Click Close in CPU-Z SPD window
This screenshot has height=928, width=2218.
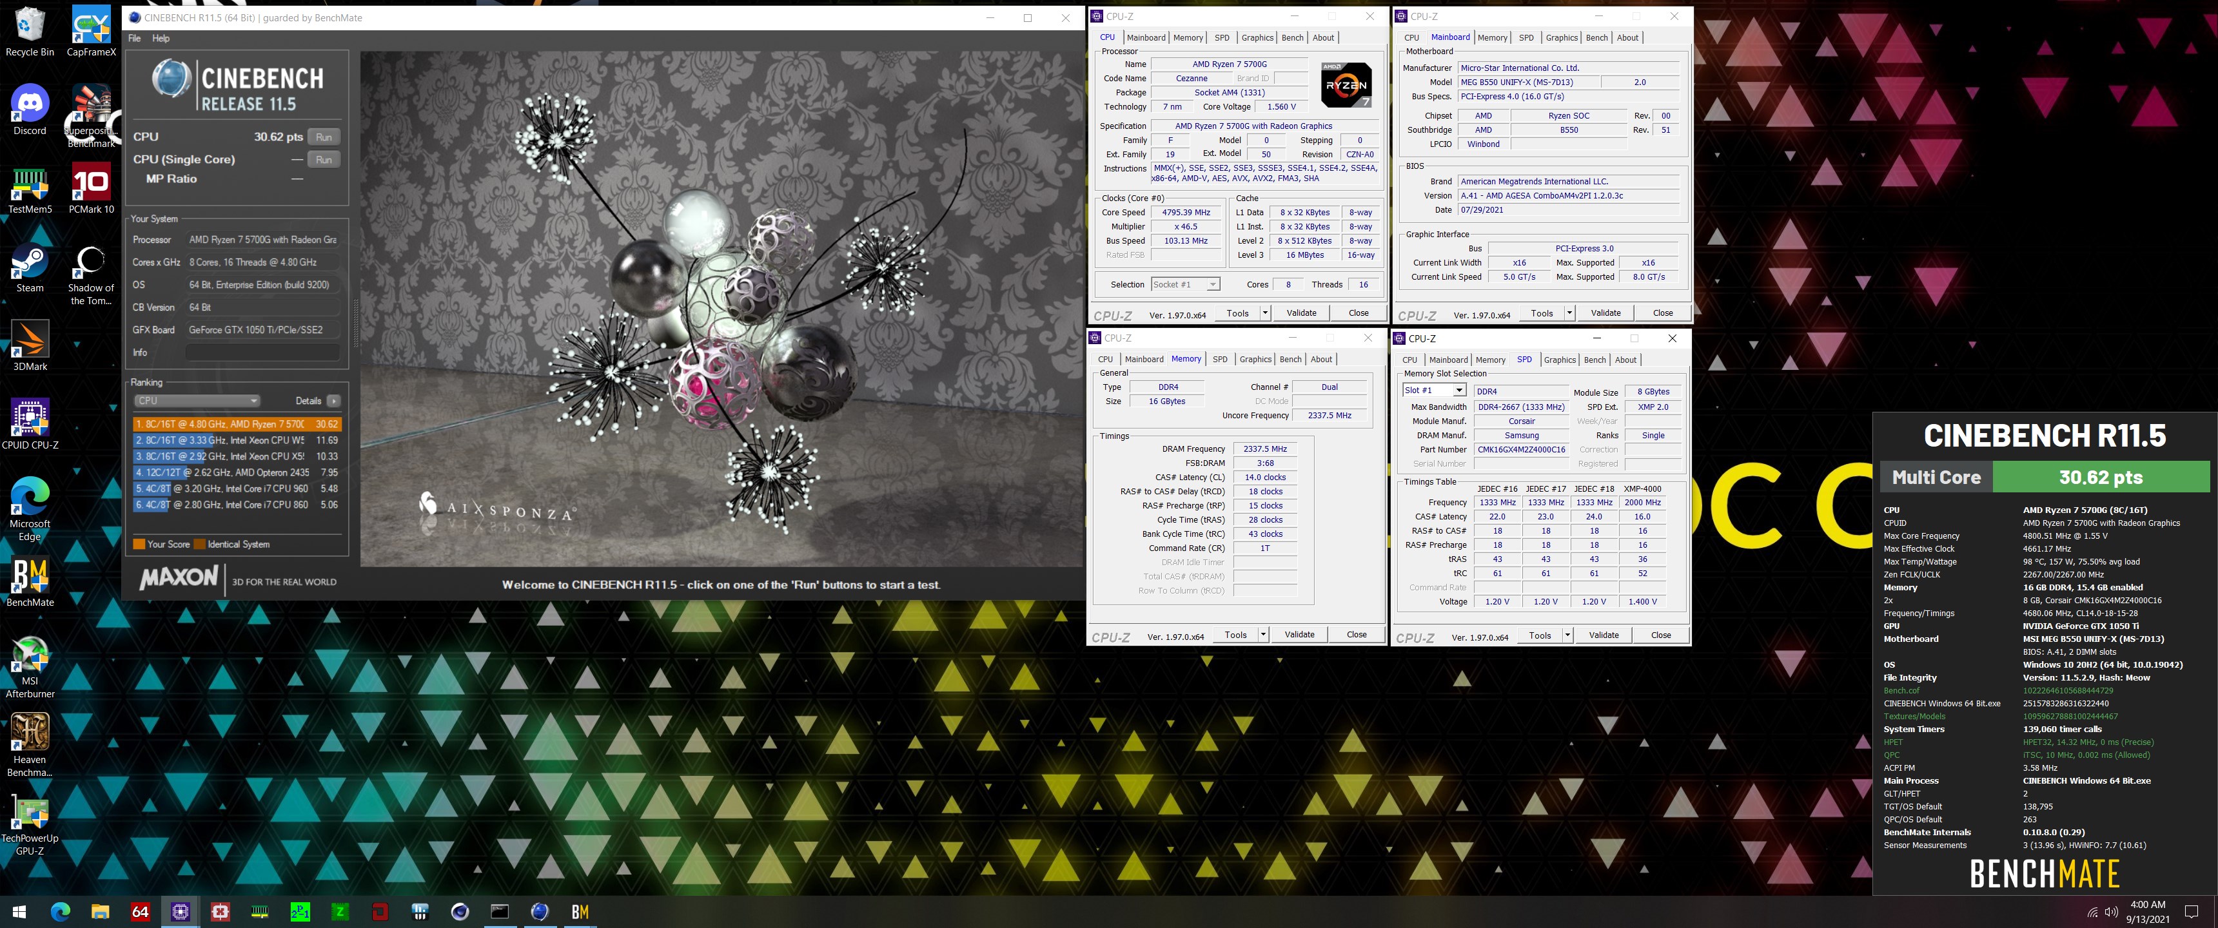[1661, 635]
